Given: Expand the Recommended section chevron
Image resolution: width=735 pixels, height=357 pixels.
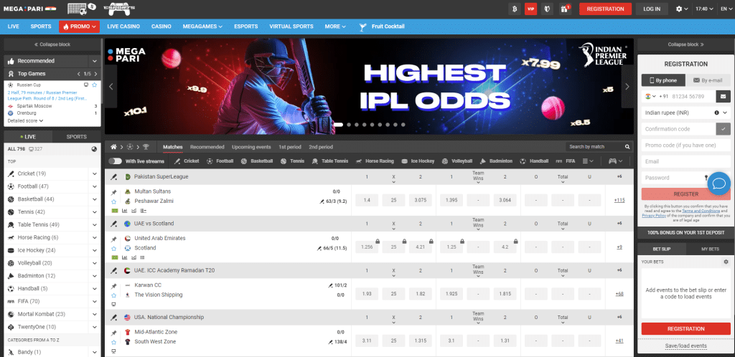Looking at the screenshot, I should click(x=94, y=61).
